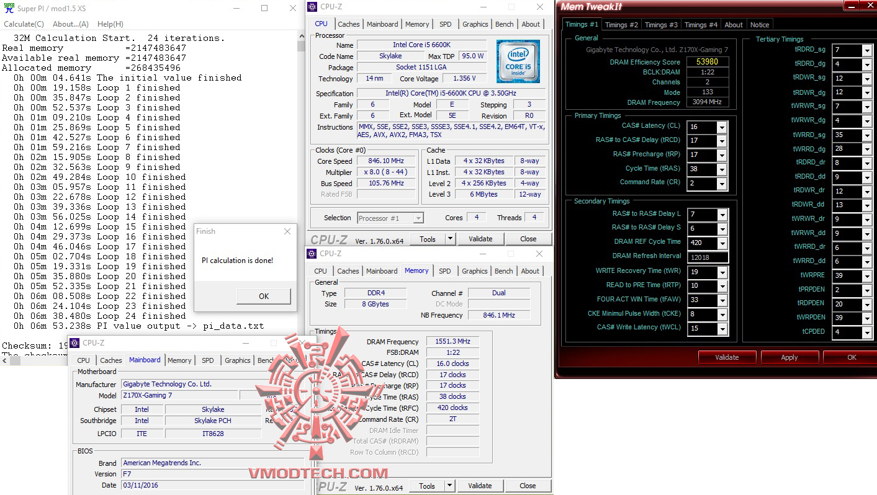Expand the Command Rate (CR) dropdown
877x495 pixels.
(x=722, y=184)
